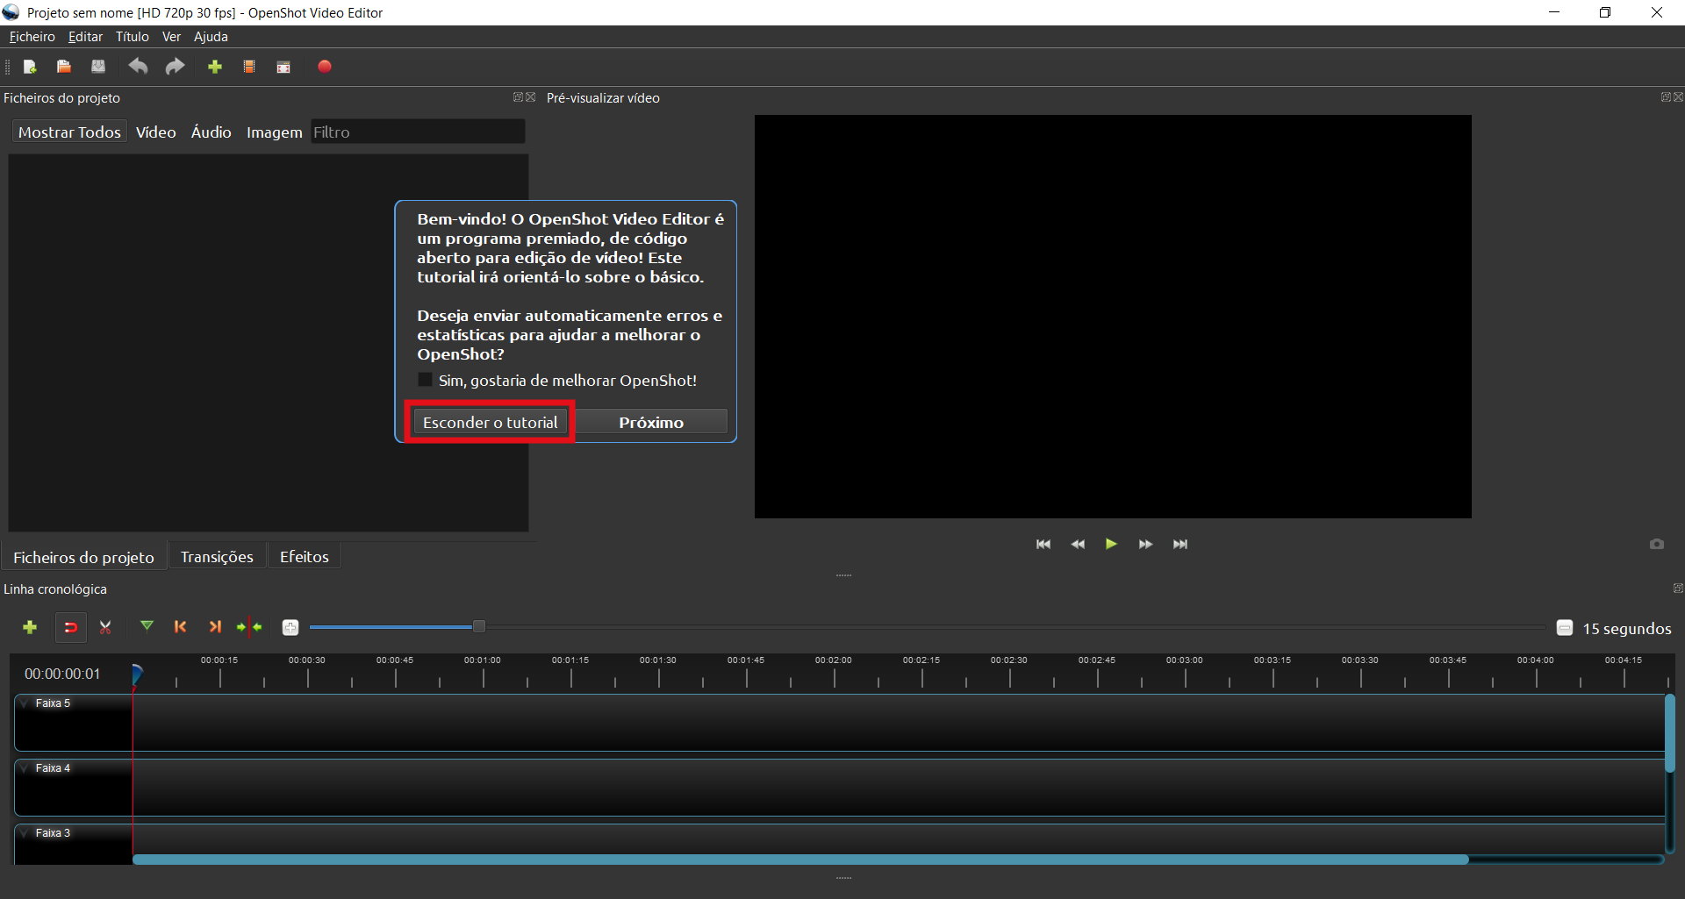Click the Faixa 4 track label

click(x=53, y=768)
